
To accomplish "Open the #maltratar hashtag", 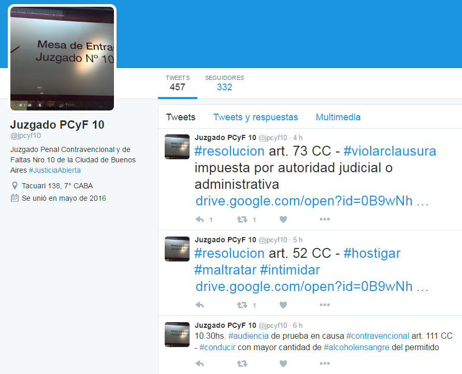I will pos(225,270).
